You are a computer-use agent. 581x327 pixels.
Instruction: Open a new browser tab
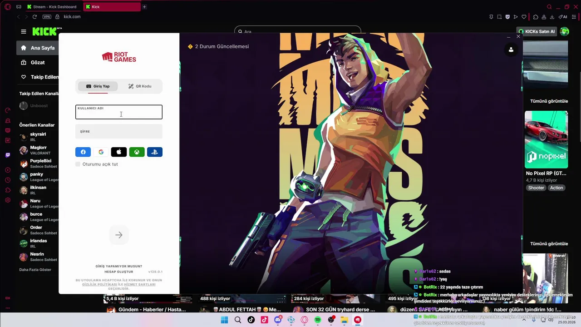[144, 7]
